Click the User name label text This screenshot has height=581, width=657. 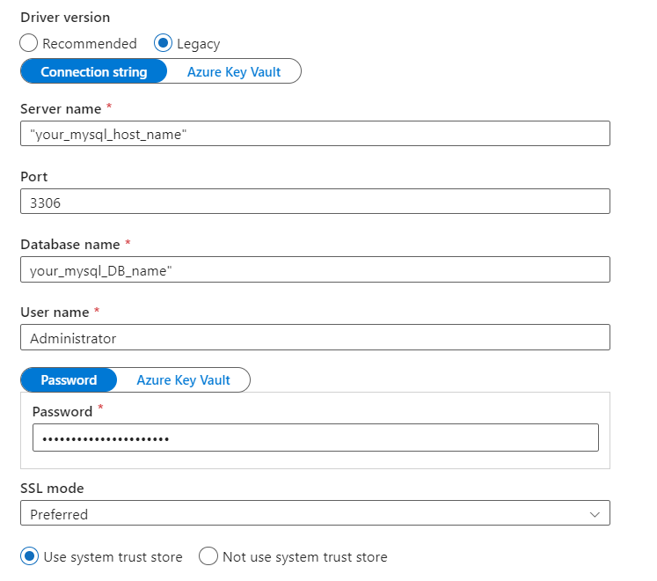point(55,312)
